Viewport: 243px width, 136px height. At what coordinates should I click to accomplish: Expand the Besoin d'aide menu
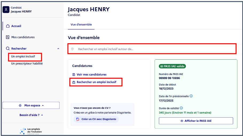click(x=31, y=115)
